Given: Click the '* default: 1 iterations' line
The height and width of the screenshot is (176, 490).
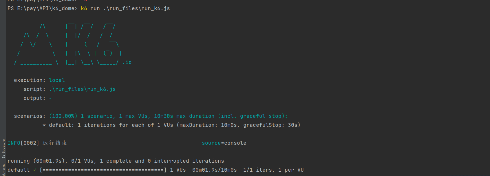Looking at the screenshot, I should (x=171, y=125).
